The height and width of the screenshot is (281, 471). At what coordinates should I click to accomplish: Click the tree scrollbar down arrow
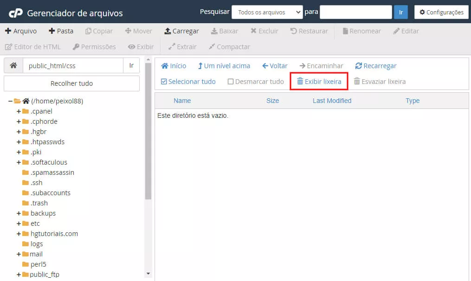point(148,274)
